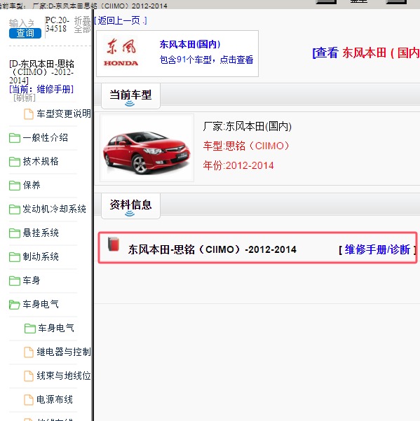
Task: Click the document icon beside 车型变更说明
Action: [29, 114]
